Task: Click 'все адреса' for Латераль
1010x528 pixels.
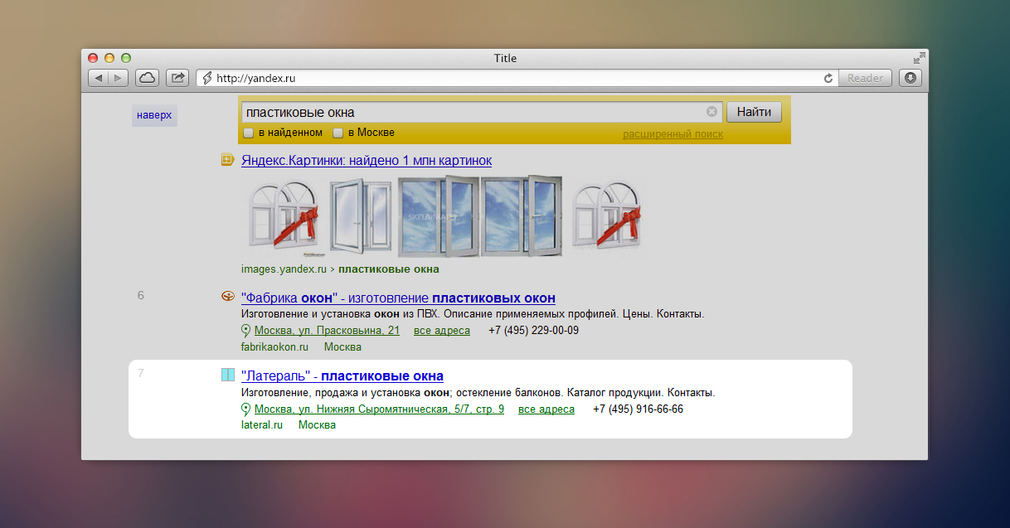Action: pos(546,409)
